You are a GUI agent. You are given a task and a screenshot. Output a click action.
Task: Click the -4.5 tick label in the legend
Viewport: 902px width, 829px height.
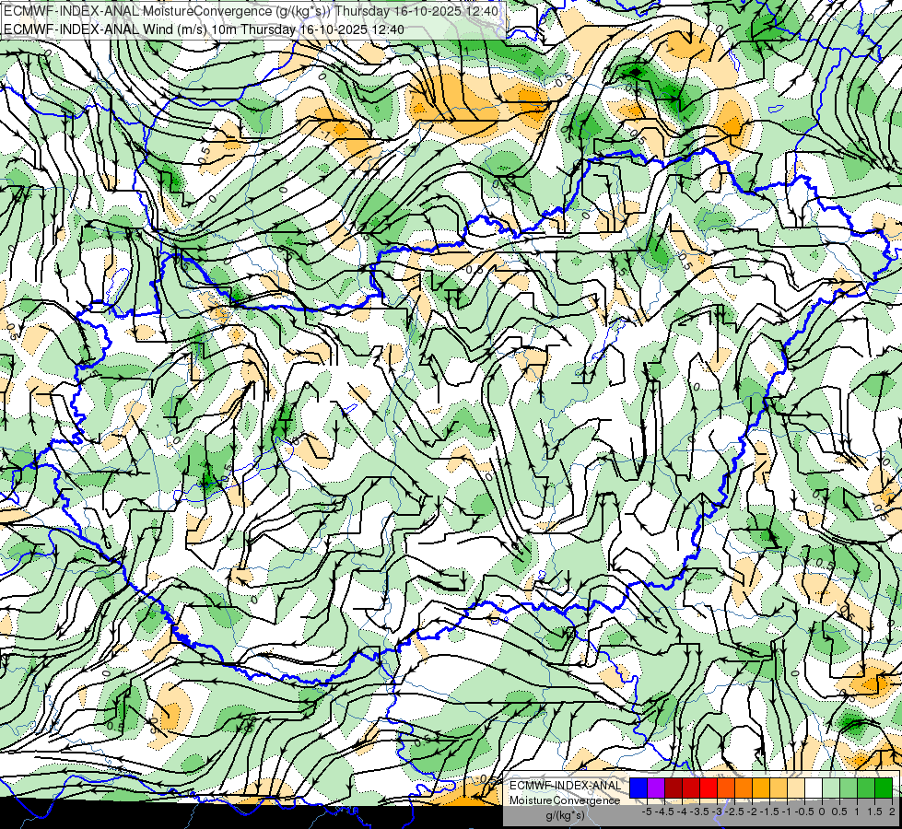pos(664,811)
